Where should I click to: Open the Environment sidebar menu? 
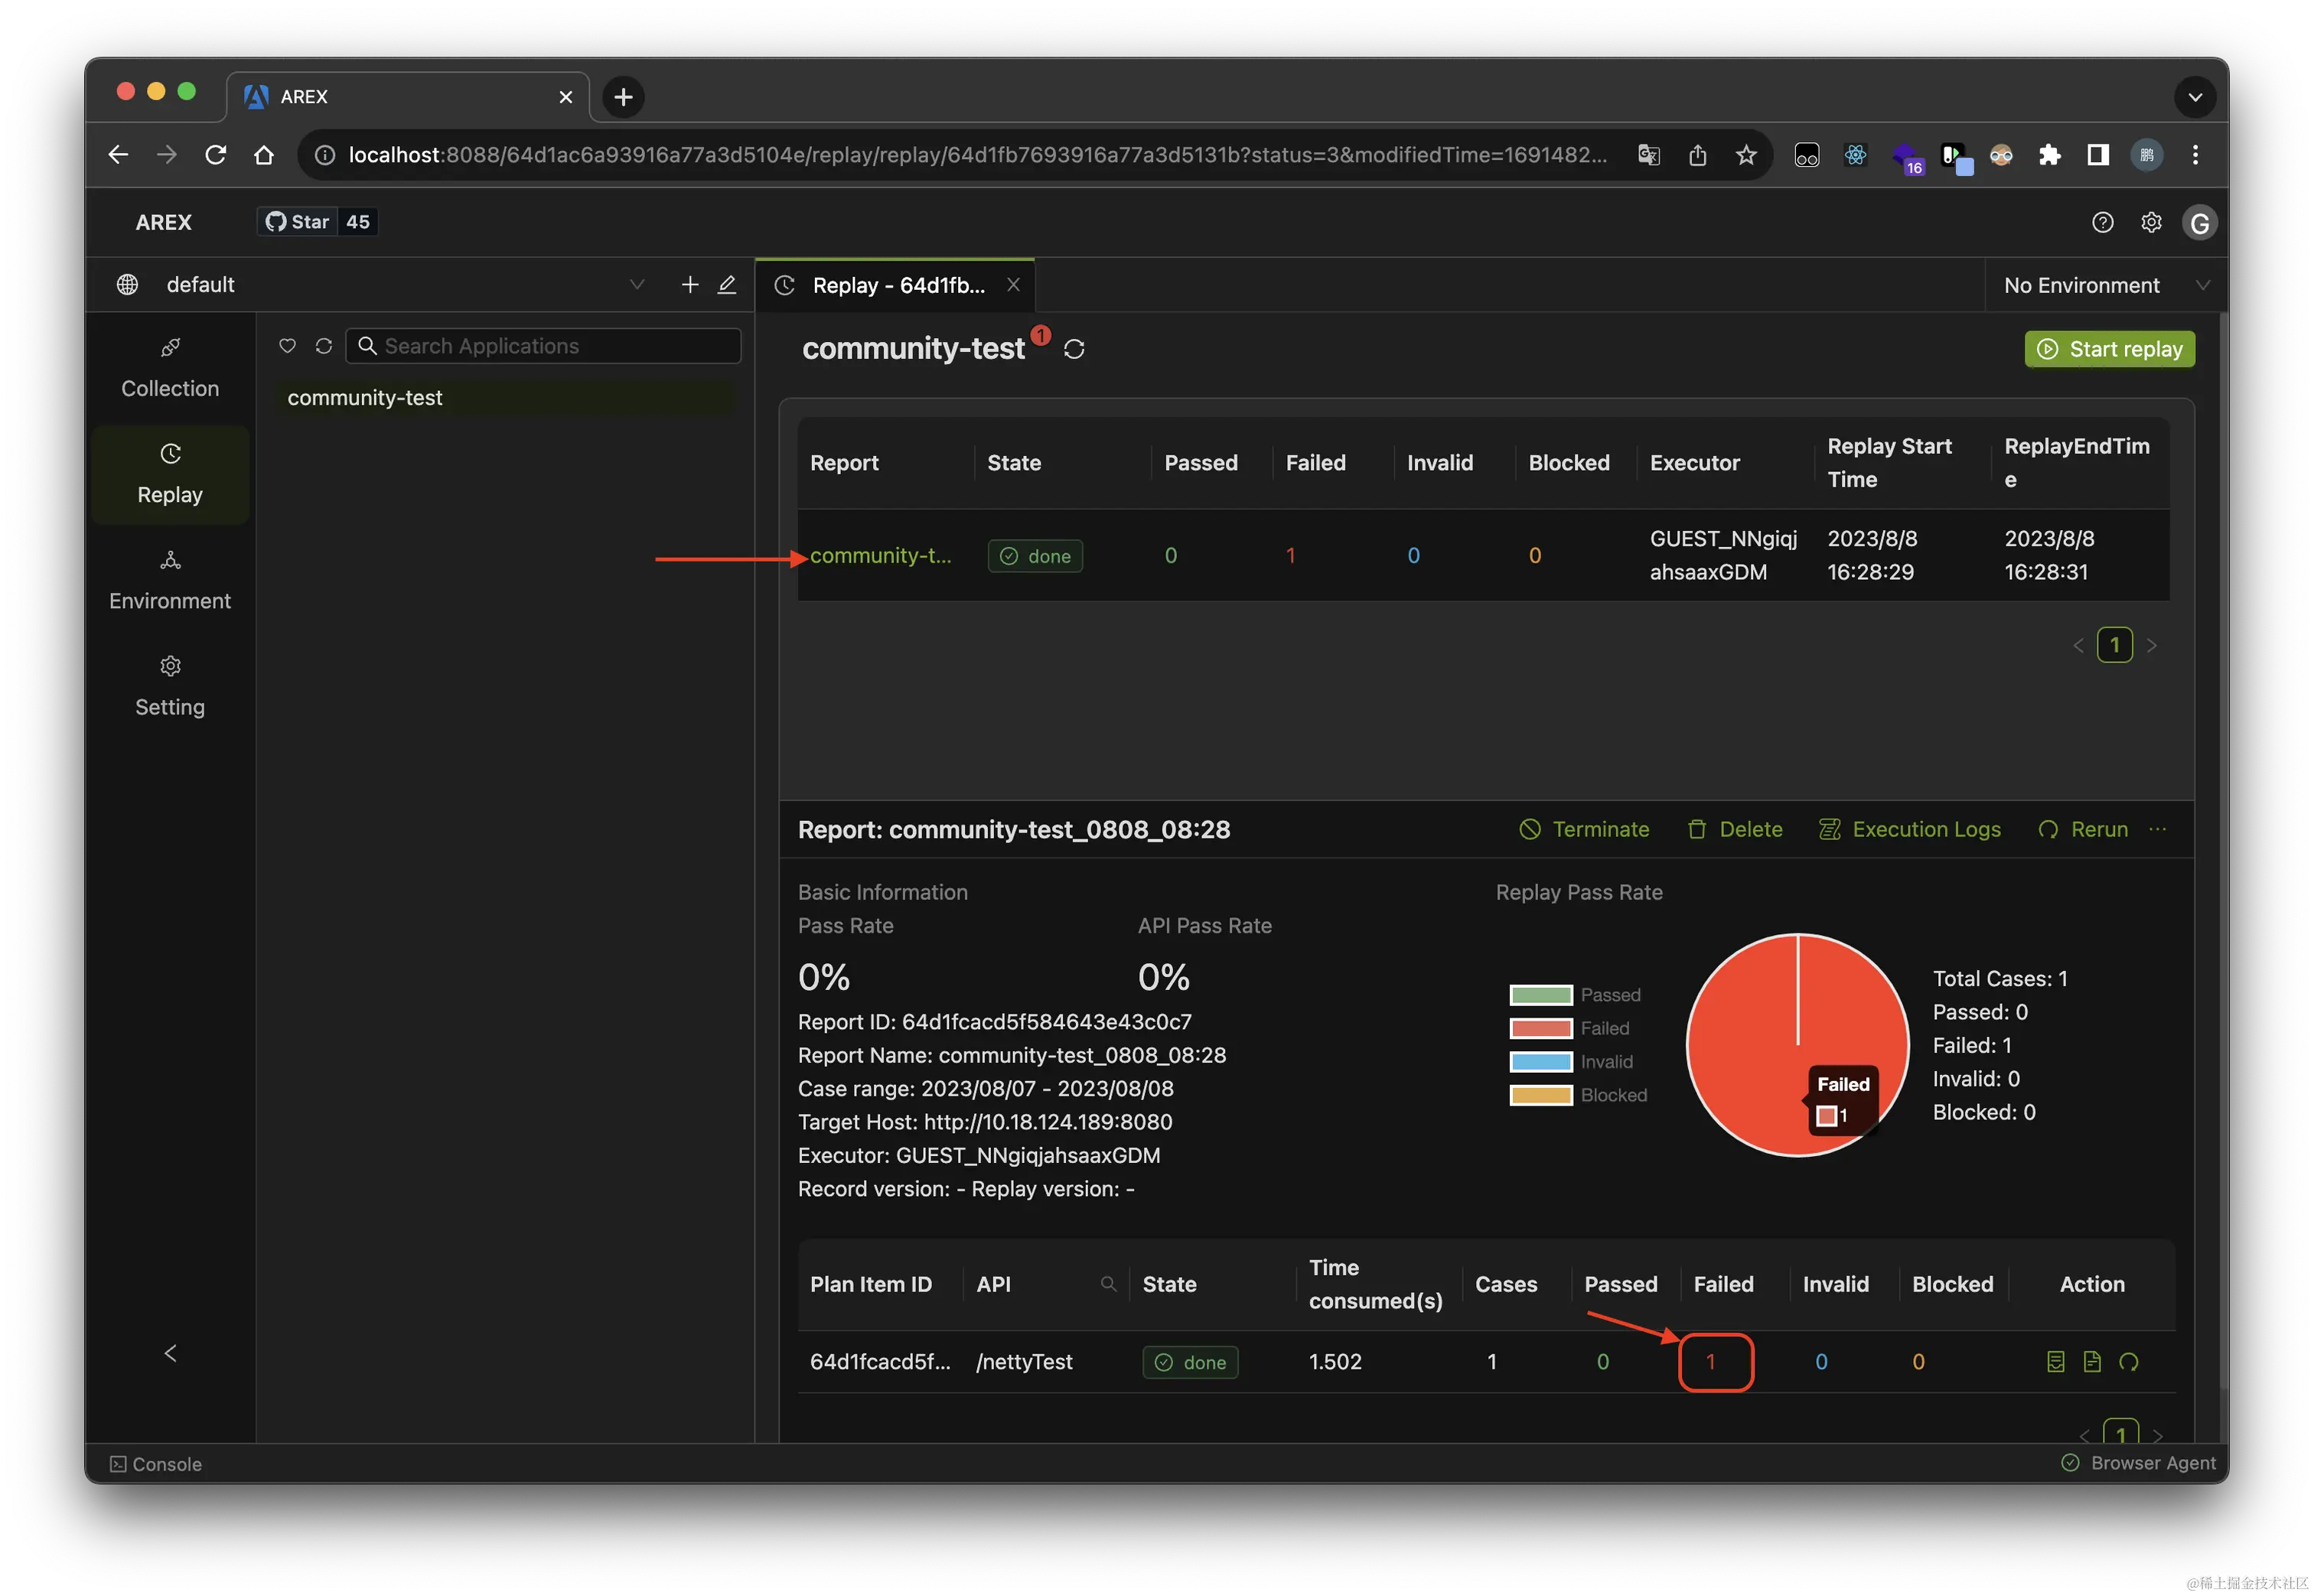click(170, 581)
